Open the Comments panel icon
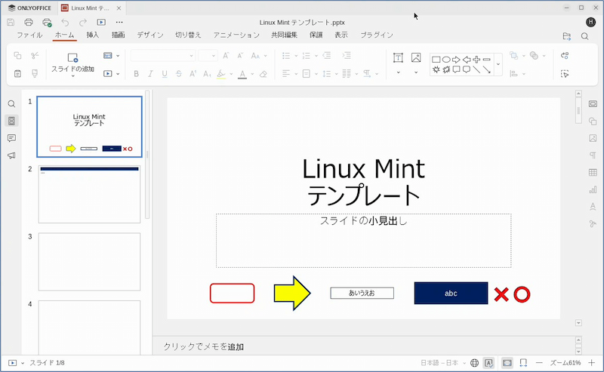The height and width of the screenshot is (372, 604). (x=11, y=138)
